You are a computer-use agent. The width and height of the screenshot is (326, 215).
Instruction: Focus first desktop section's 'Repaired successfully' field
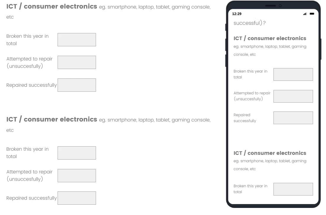pyautogui.click(x=77, y=85)
